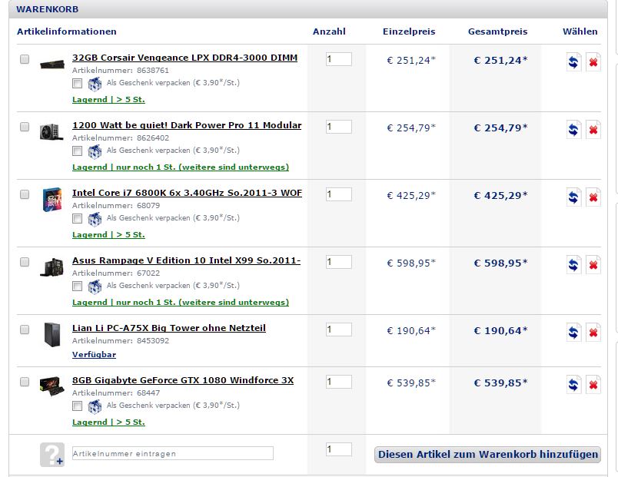Select the Gigabyte GTX 1080 row checkbox

[x=25, y=382]
